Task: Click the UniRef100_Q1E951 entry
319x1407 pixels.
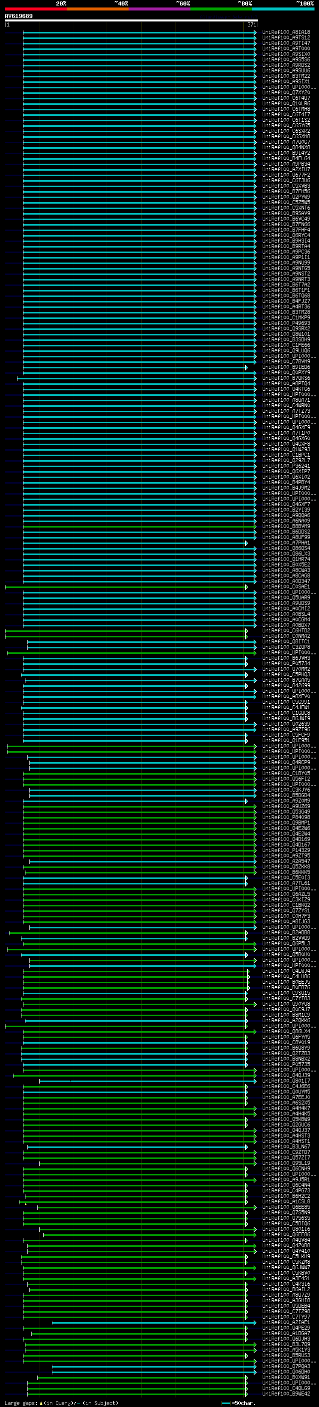Action: [x=286, y=741]
